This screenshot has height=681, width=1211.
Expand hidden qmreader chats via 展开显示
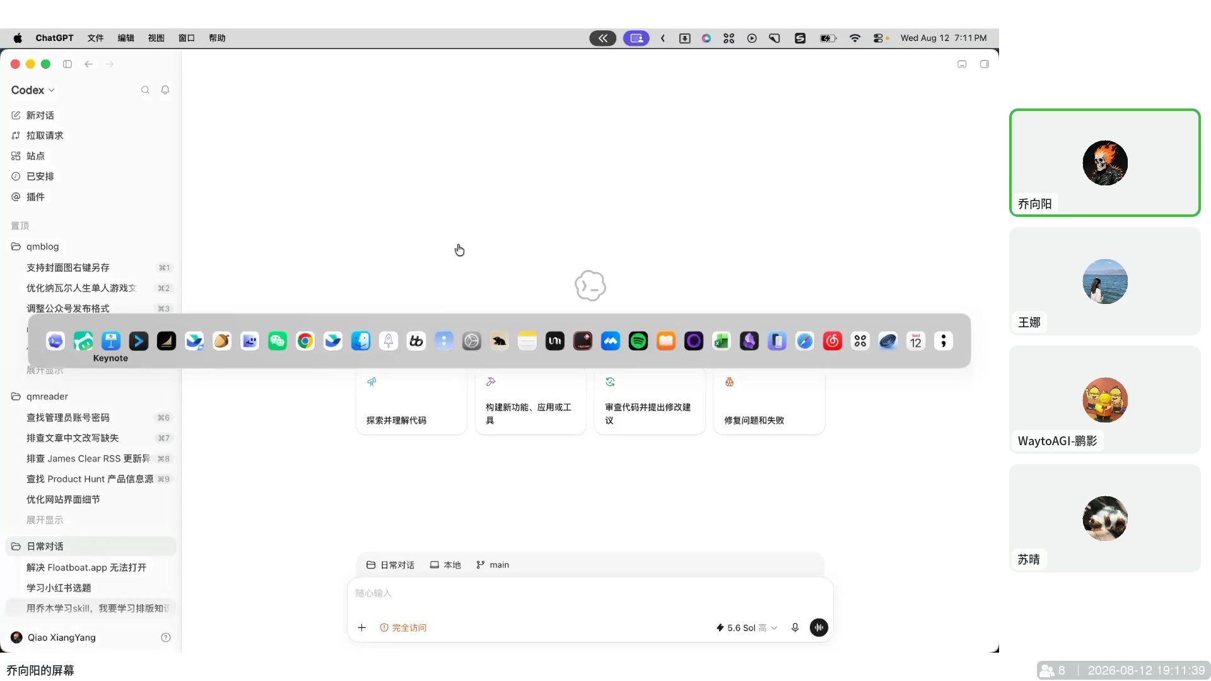tap(45, 520)
